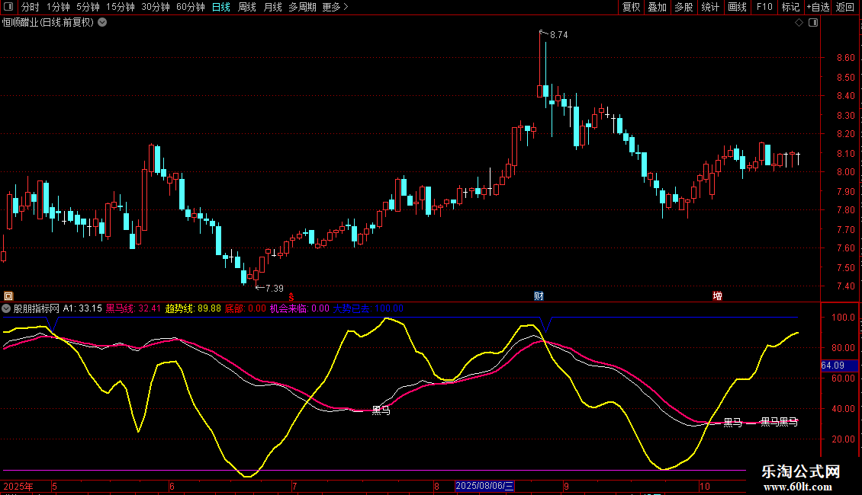Select the 2025/08/06 date label on timeline
862x495 pixels.
coord(485,486)
